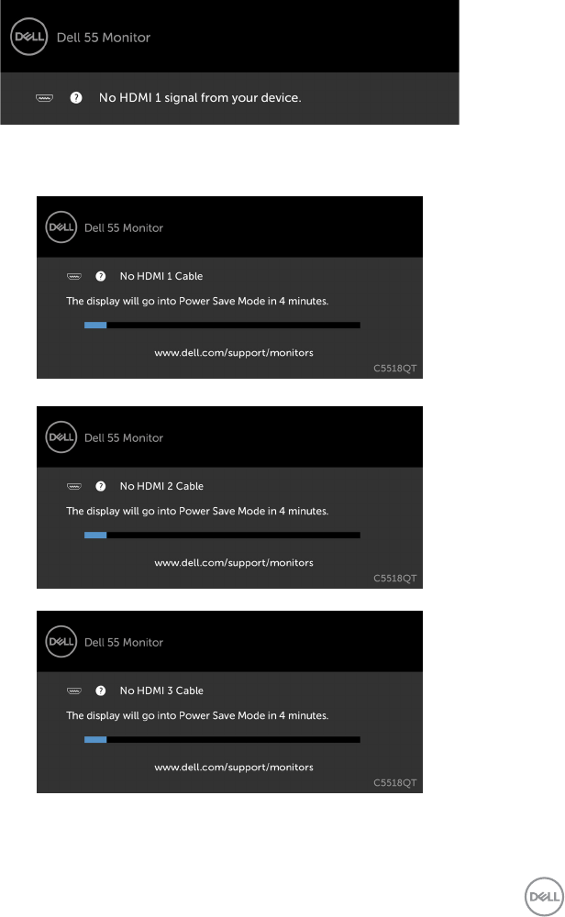Image resolution: width=565 pixels, height=917 pixels.
Task: Open support link in HDMI 1 Cable dialog
Action: [234, 353]
